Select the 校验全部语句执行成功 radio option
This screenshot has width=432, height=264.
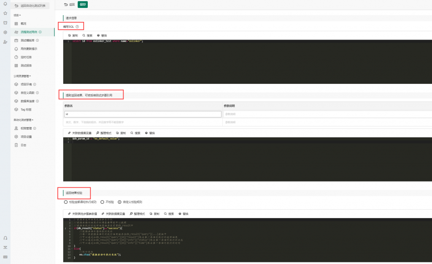pyautogui.click(x=65, y=202)
